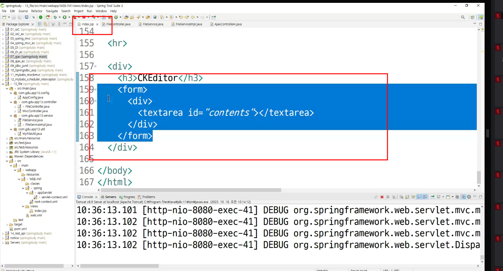503x271 pixels.
Task: Open the Navigate menu
Action: pyautogui.click(x=52, y=11)
